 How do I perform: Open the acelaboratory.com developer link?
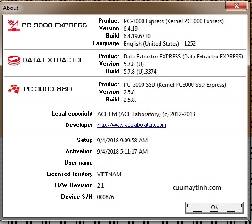[x=132, y=125]
